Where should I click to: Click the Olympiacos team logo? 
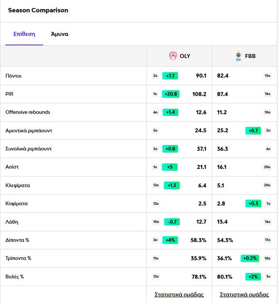(173, 56)
